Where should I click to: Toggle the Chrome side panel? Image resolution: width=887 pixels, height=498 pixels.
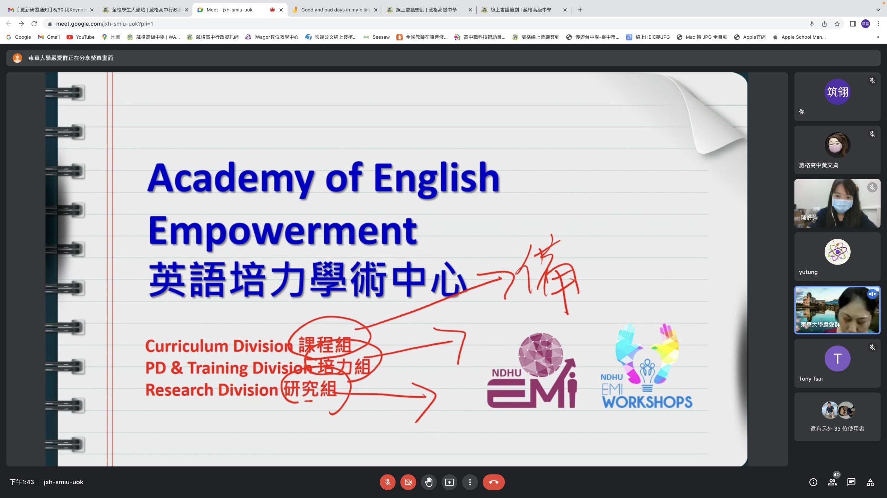coord(853,24)
